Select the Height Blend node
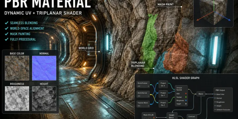 (172, 116)
